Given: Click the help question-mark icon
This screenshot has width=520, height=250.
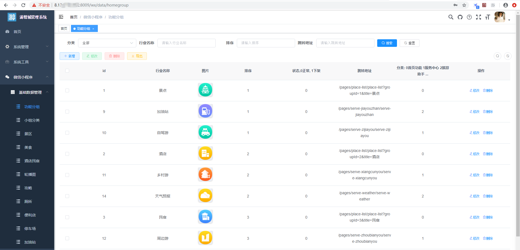Looking at the screenshot, I should point(469,17).
